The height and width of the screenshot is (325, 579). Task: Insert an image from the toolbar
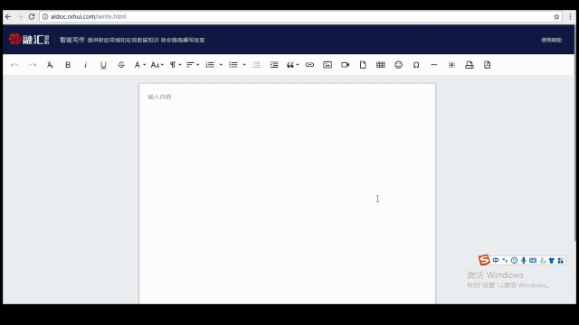pyautogui.click(x=327, y=65)
